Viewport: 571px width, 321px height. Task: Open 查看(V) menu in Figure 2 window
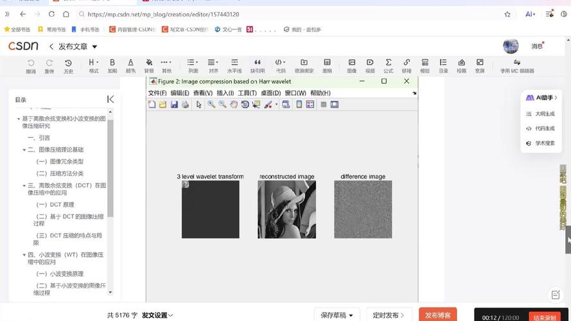pos(203,93)
